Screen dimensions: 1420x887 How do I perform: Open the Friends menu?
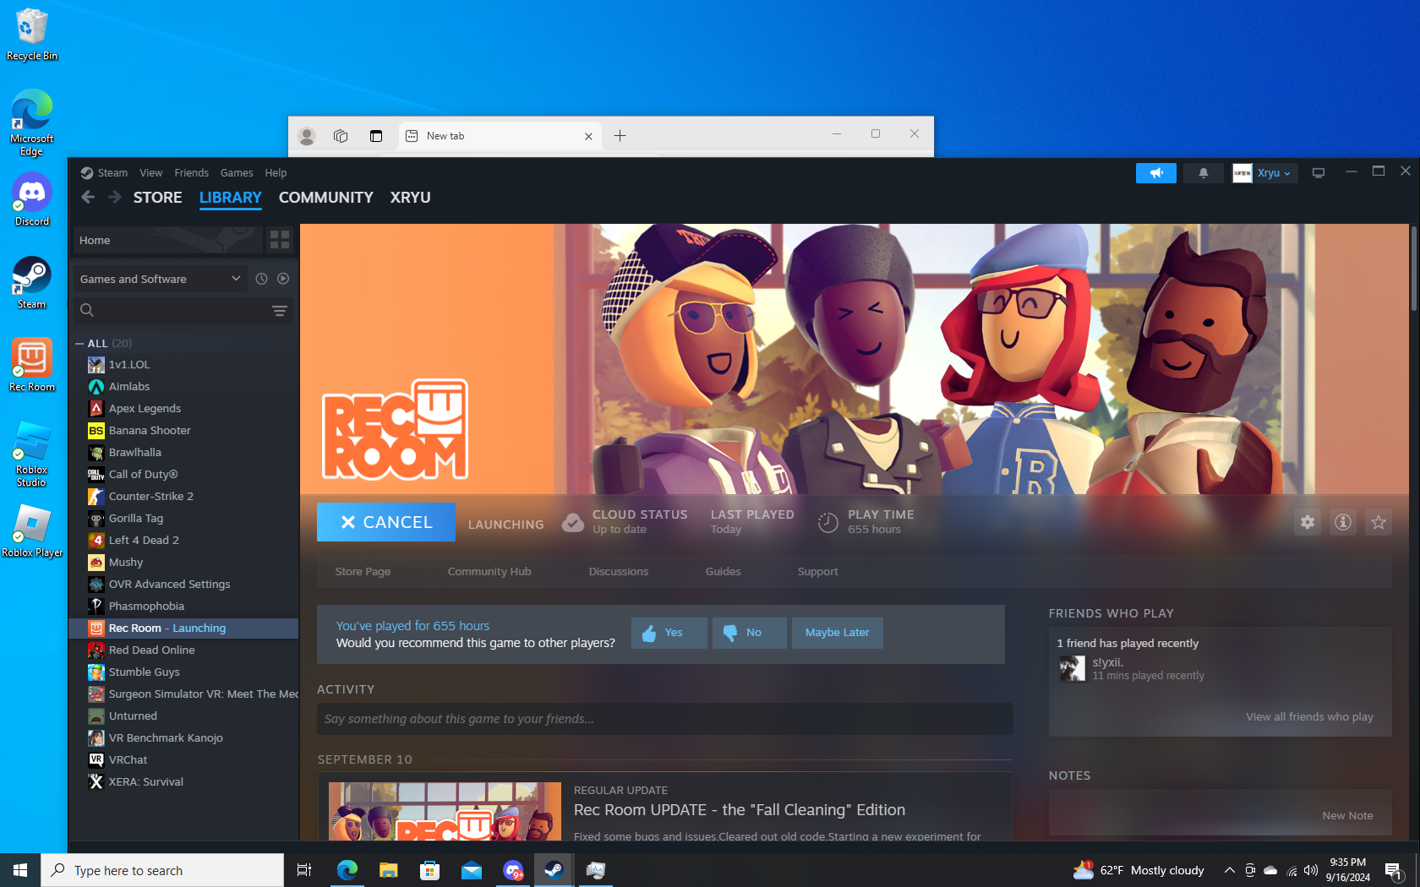click(x=191, y=173)
